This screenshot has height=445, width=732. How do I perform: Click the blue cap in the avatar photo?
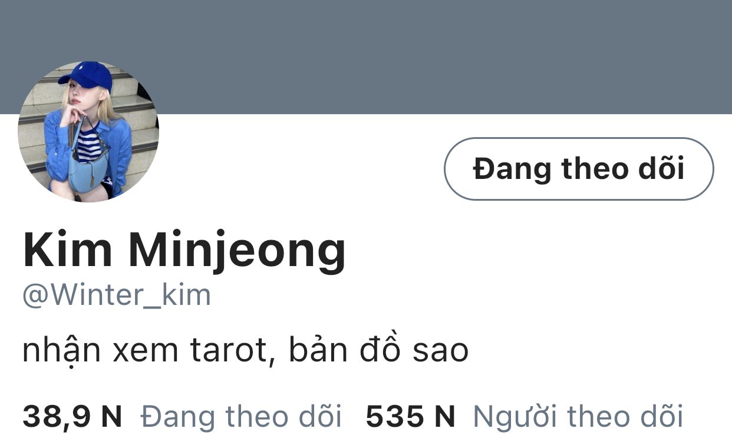tap(87, 75)
